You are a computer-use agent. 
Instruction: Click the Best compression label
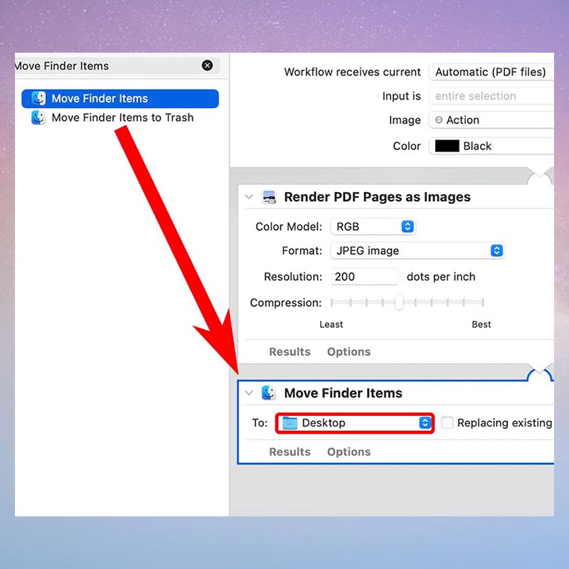coord(482,324)
